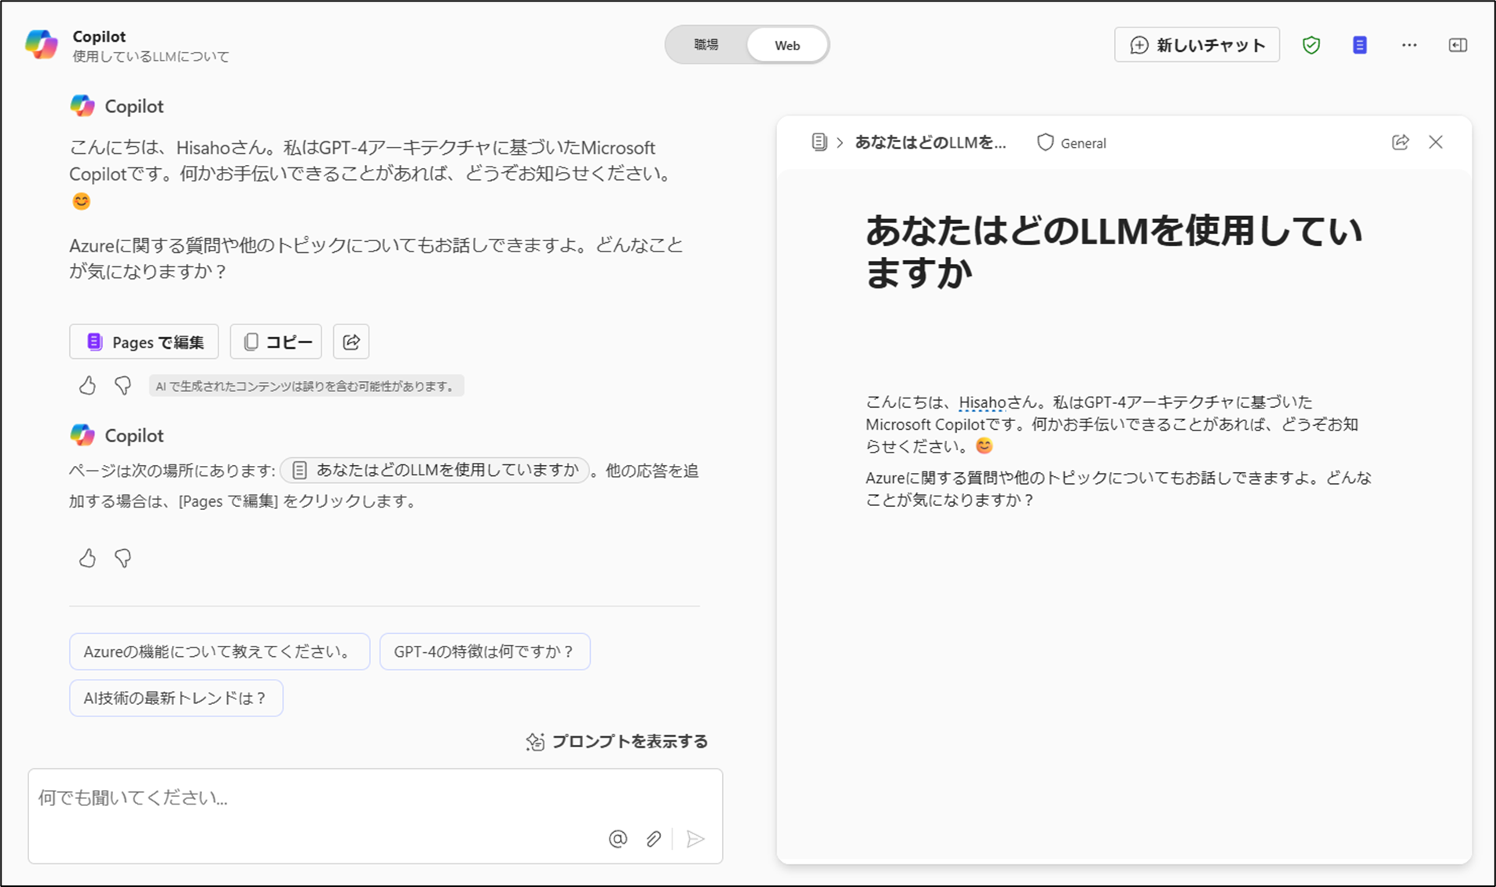Switch to the Web mode
The height and width of the screenshot is (887, 1496).
[787, 45]
